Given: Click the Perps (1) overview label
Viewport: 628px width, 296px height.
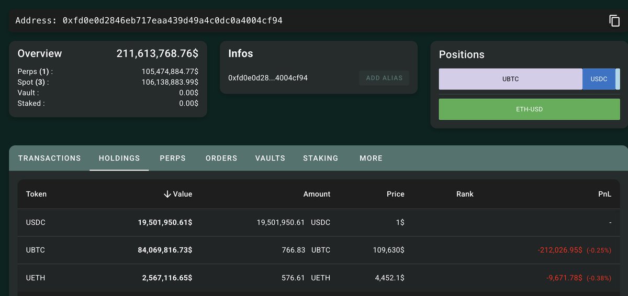Looking at the screenshot, I should click(x=35, y=72).
